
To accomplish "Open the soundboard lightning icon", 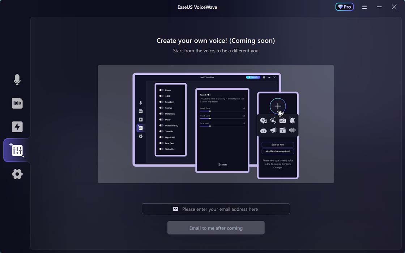I will tap(17, 127).
